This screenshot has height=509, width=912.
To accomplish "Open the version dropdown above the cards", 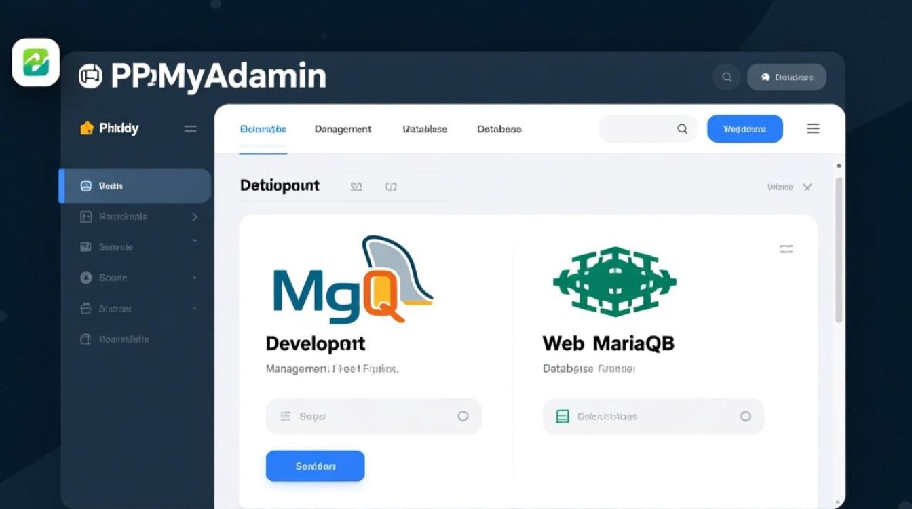I will coord(790,187).
